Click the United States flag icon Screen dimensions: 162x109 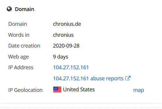(x=57, y=90)
